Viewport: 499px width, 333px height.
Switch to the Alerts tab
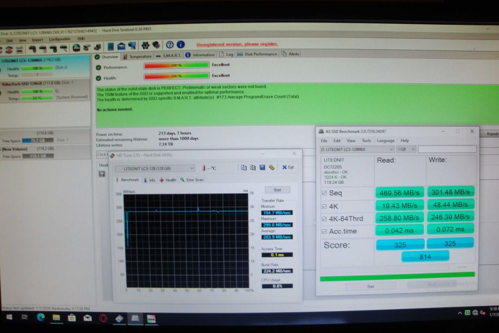290,54
